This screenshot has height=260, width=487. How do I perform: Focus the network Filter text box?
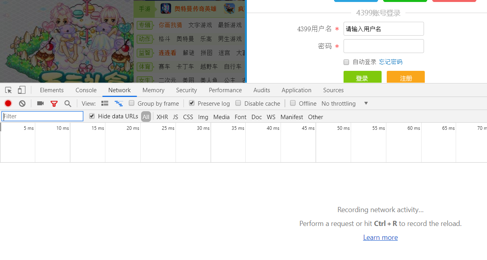coord(42,116)
